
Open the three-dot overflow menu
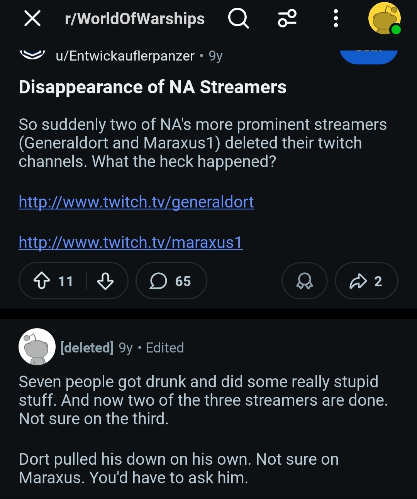point(336,18)
